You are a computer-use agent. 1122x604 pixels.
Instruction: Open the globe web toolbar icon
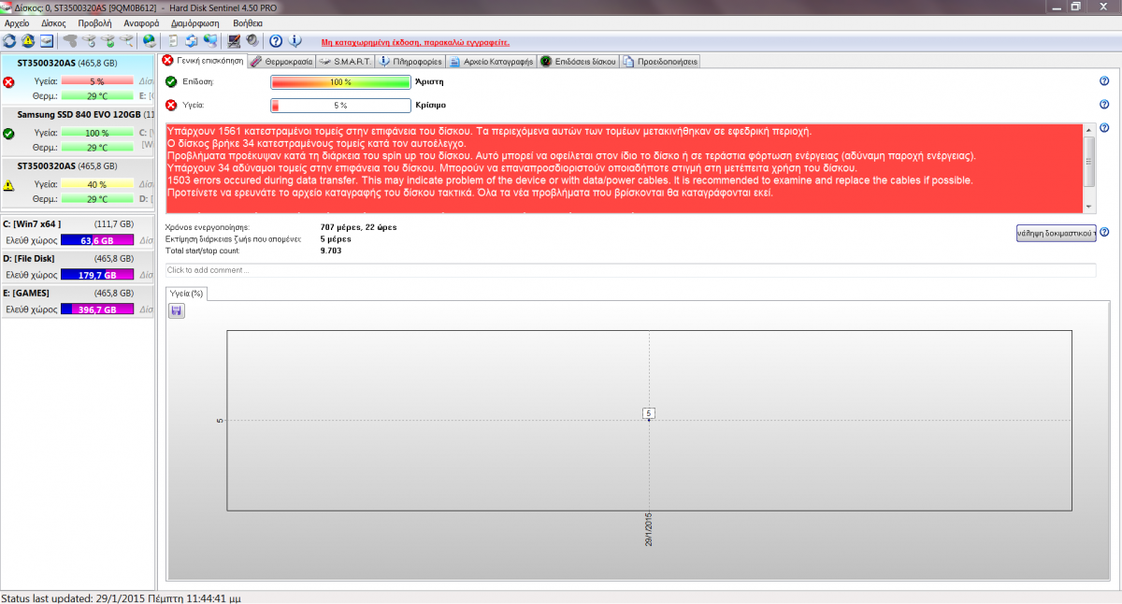click(x=150, y=41)
